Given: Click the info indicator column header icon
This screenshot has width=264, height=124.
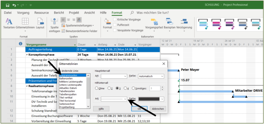Looking at the screenshot, I should [x=21, y=44].
